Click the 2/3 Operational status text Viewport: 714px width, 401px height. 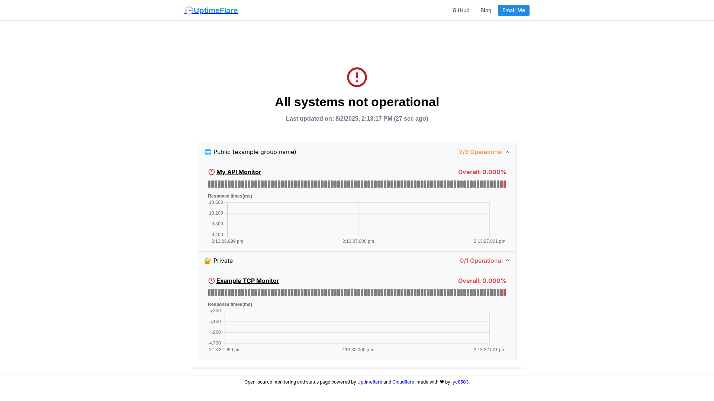480,152
